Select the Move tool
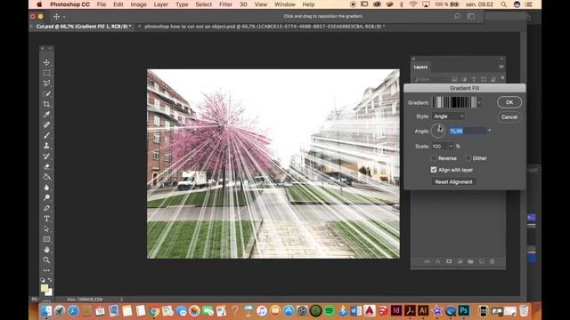The height and width of the screenshot is (320, 570). click(46, 62)
